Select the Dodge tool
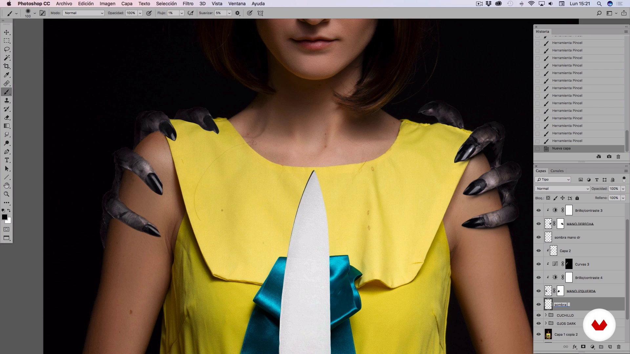Screen dimensions: 630x354 (7, 143)
